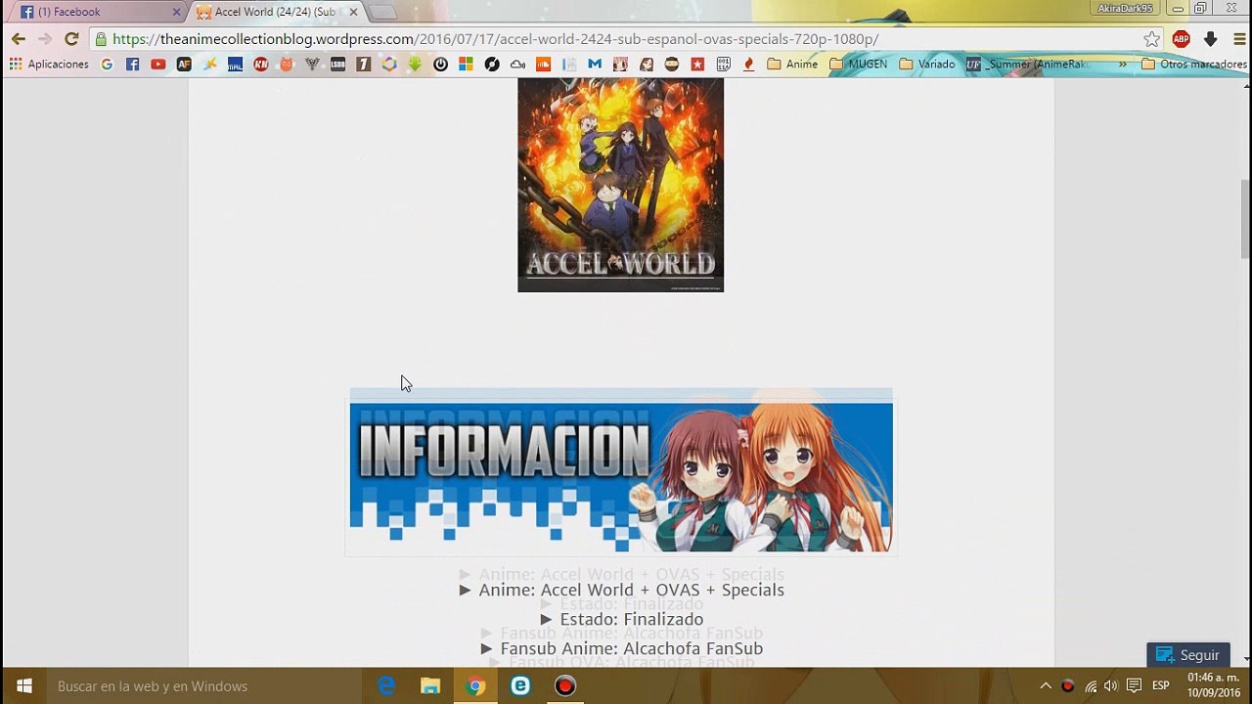
Task: Bookmark this page with the star icon
Action: coord(1151,39)
